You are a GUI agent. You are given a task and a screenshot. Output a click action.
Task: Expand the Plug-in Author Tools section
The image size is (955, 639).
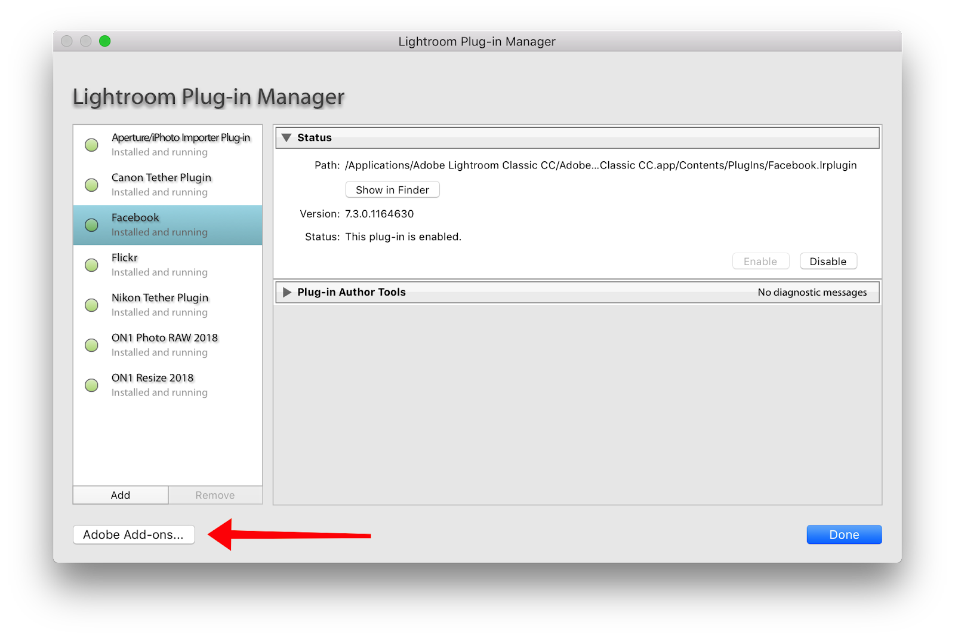coord(287,292)
